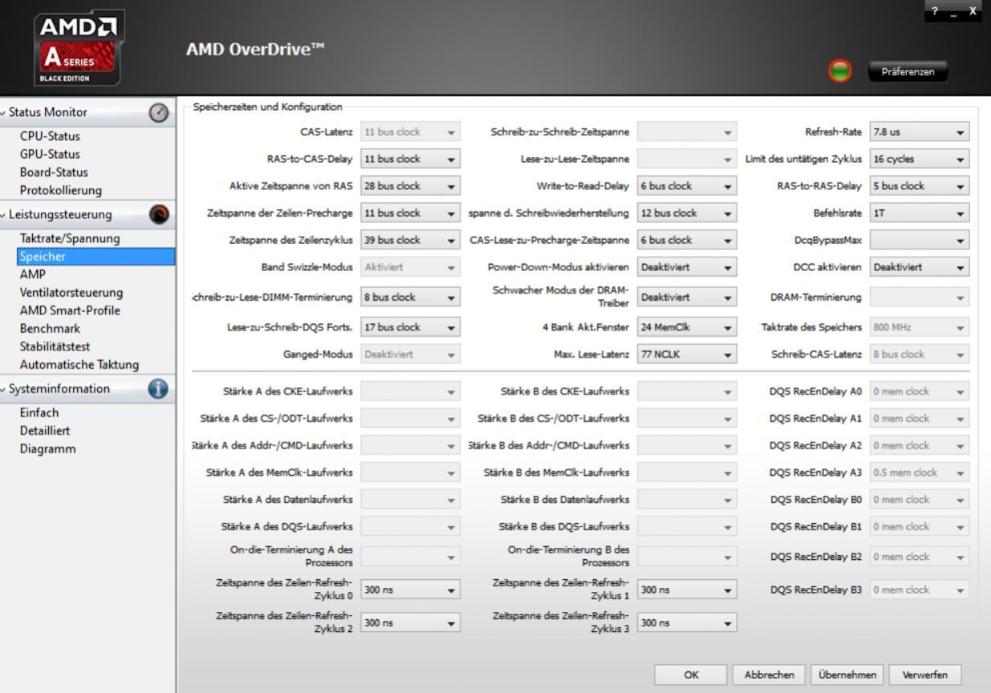This screenshot has width=991, height=693.
Task: Open the Refresh-Rate dropdown
Action: click(x=920, y=132)
